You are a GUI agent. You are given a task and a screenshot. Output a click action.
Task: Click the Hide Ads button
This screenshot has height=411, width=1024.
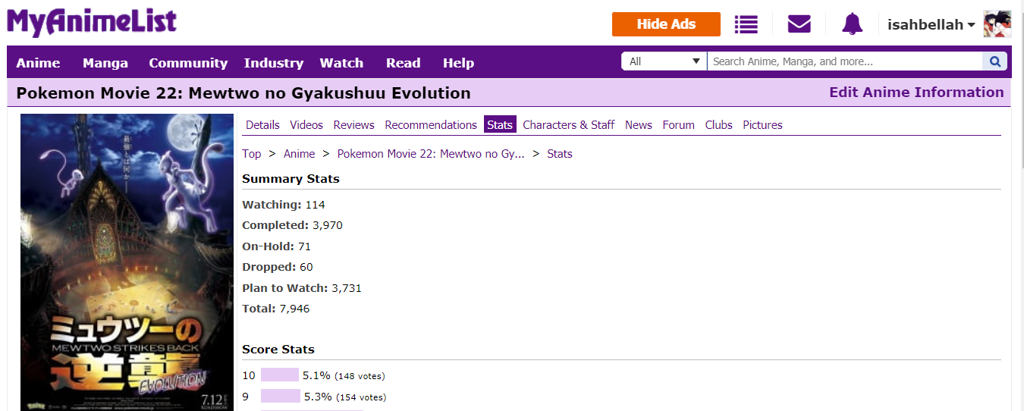[666, 24]
